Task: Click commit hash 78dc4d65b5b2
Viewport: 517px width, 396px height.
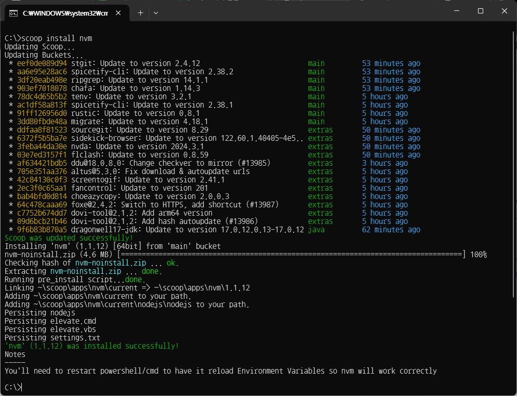Action: click(42, 97)
